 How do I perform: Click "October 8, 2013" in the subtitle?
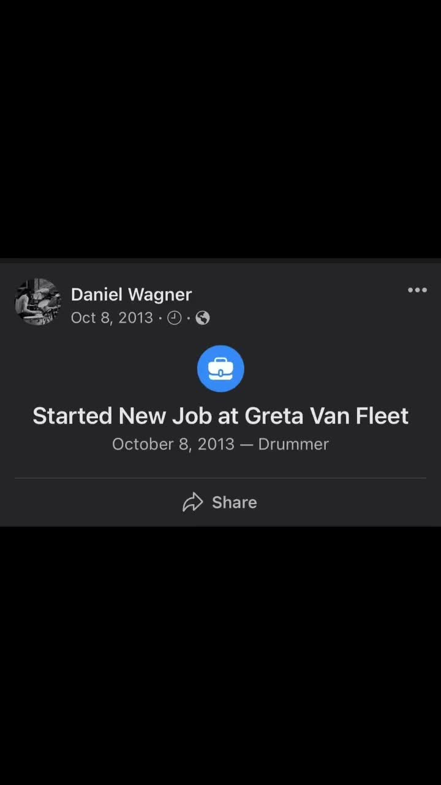click(173, 444)
